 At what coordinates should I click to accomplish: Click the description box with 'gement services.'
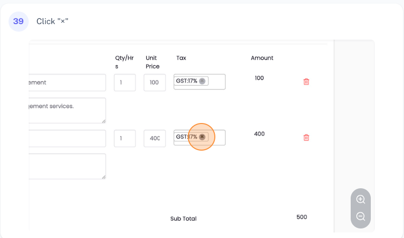click(67, 110)
